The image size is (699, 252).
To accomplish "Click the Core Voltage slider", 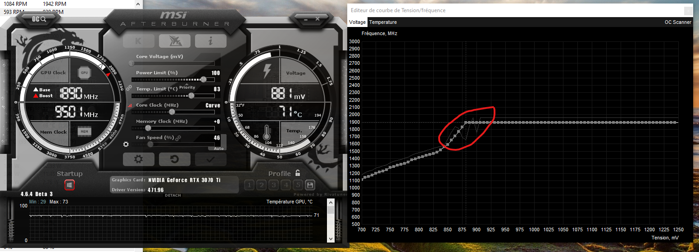I will point(173,63).
